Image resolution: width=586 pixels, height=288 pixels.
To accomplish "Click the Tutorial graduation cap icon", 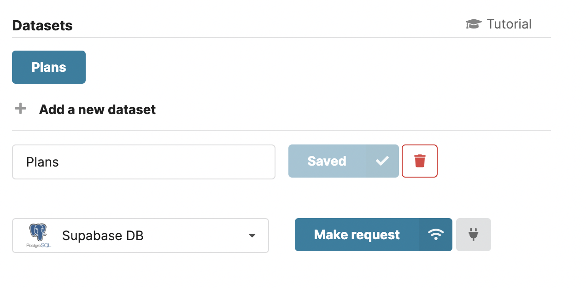I will click(474, 24).
